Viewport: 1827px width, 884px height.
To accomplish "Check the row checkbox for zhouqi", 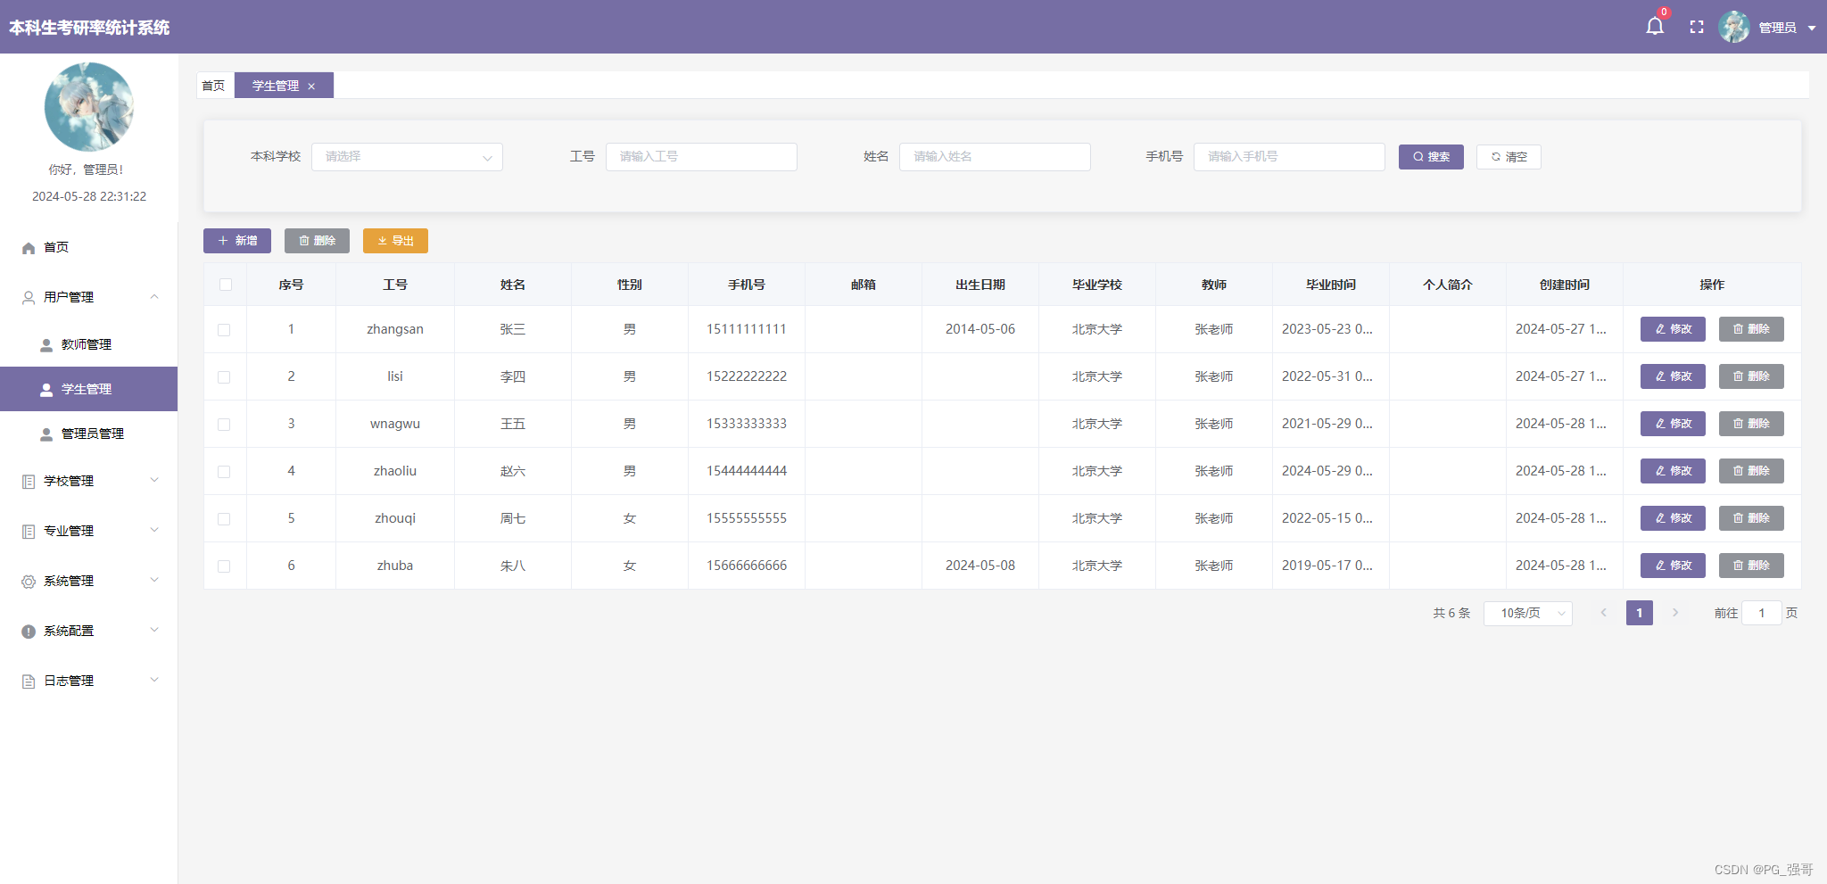I will [x=224, y=519].
